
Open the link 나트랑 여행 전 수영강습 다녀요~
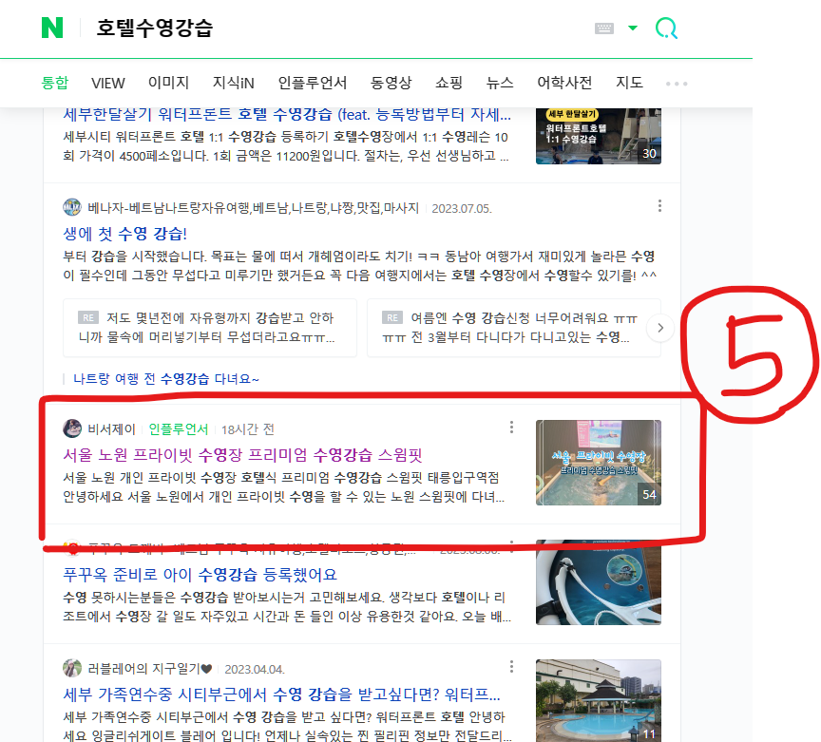(x=166, y=378)
